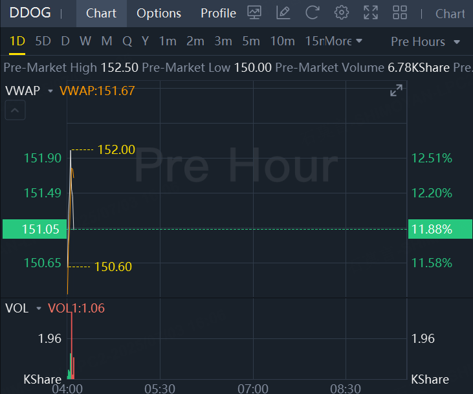Viewport: 473px width, 394px height.
Task: Collapse the VWAP indicator panel
Action: [16, 111]
